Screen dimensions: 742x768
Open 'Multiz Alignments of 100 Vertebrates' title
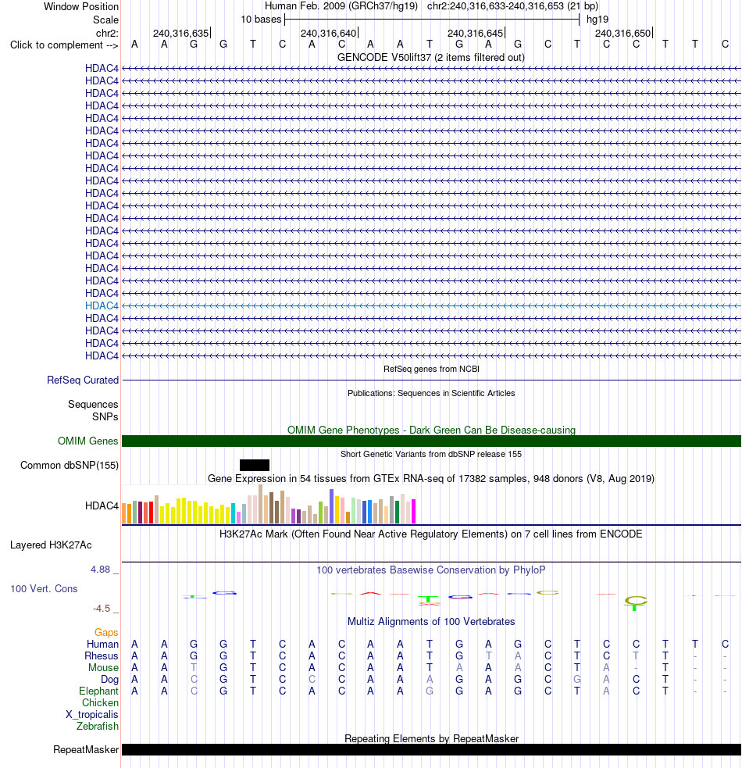431,622
